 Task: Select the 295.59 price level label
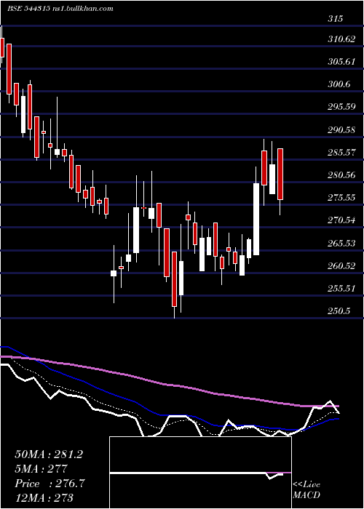341,106
